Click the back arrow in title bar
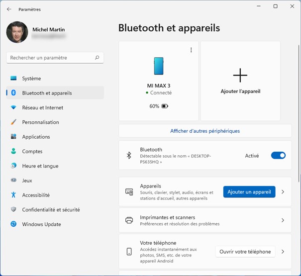Image resolution: width=301 pixels, height=276 pixels. pos(9,9)
